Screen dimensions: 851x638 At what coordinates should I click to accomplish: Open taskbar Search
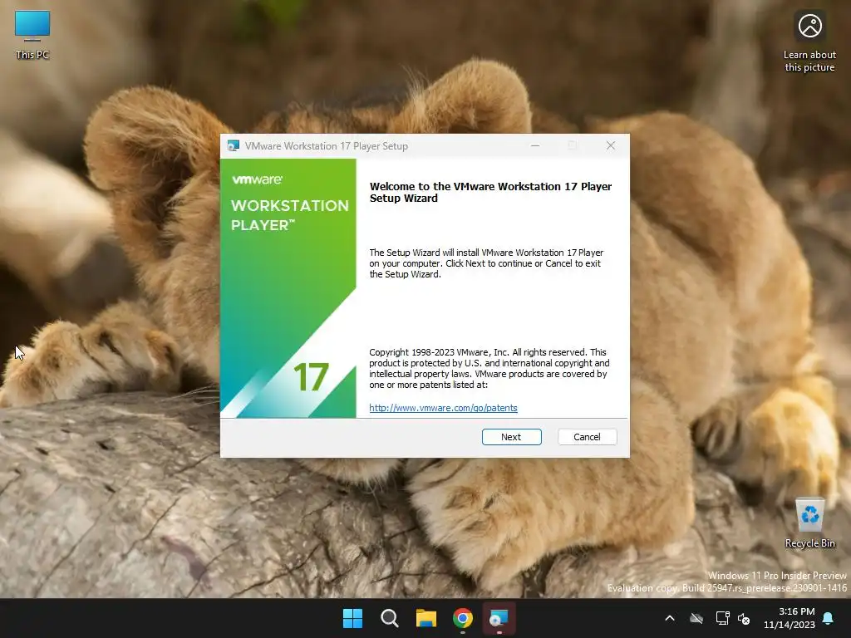point(389,618)
